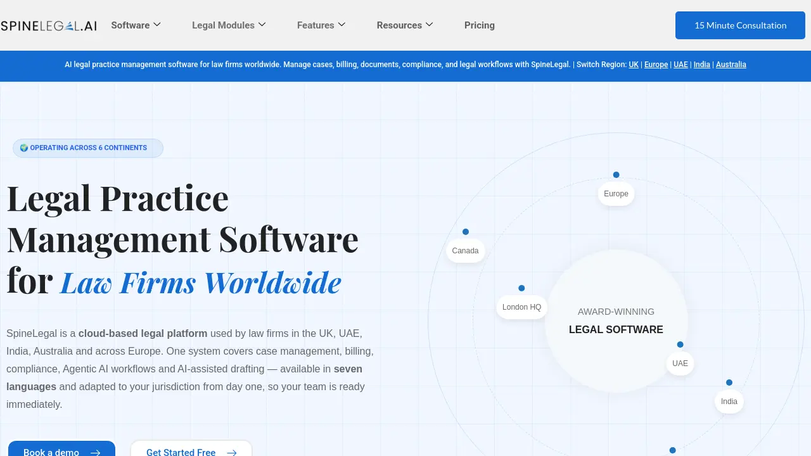Viewport: 811px width, 456px height.
Task: Click the globe icon in the continents badge
Action: pos(24,148)
